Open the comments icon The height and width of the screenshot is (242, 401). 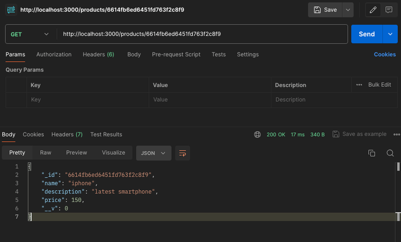(388, 10)
